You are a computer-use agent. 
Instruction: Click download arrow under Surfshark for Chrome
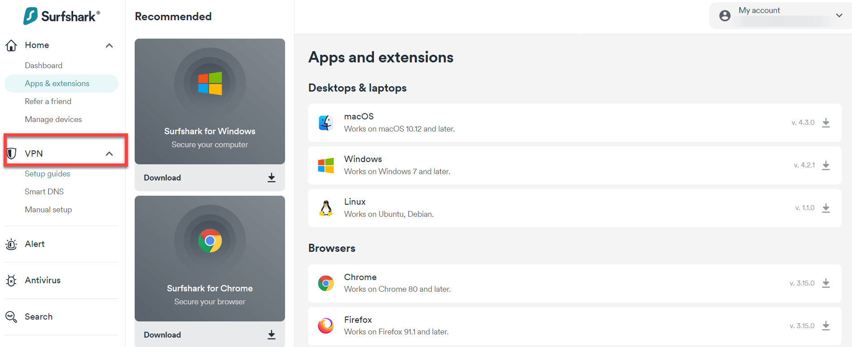[x=272, y=335]
